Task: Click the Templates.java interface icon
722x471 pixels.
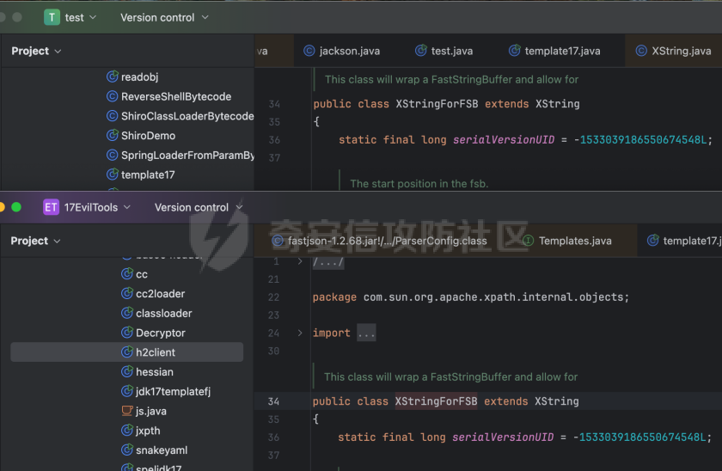Action: point(528,241)
